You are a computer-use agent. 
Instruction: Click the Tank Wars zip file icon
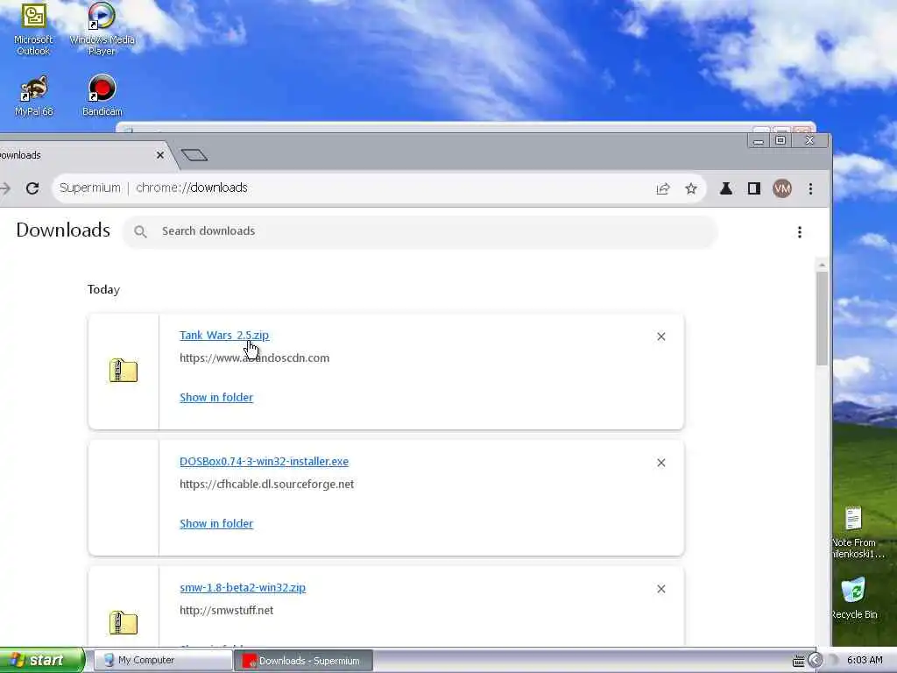[124, 371]
